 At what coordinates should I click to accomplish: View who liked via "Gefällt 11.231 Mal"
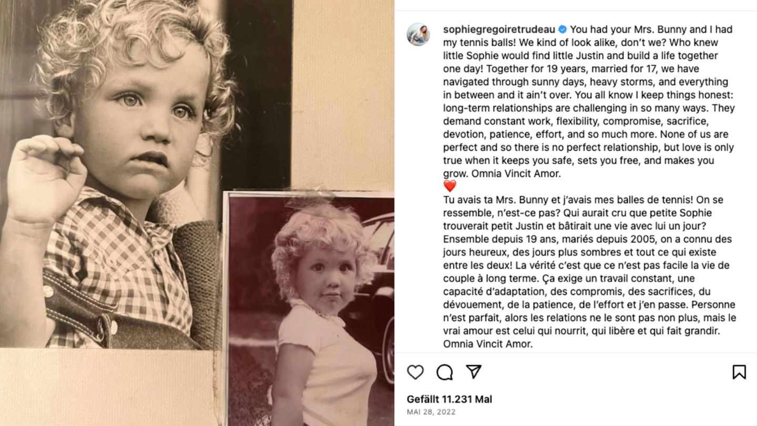449,399
